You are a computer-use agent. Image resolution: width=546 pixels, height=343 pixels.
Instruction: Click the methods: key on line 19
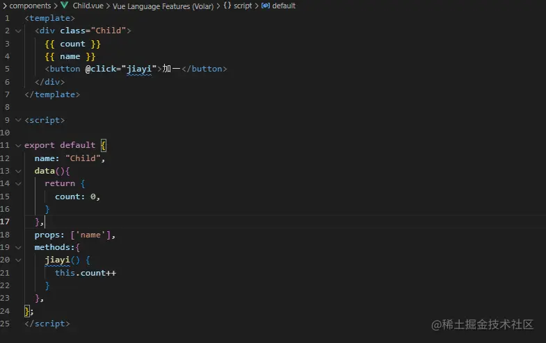point(55,247)
